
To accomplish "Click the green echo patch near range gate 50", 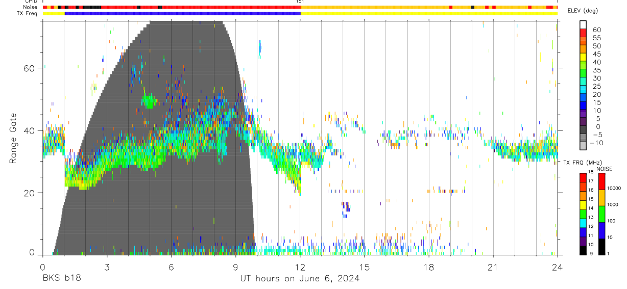I will (x=149, y=101).
